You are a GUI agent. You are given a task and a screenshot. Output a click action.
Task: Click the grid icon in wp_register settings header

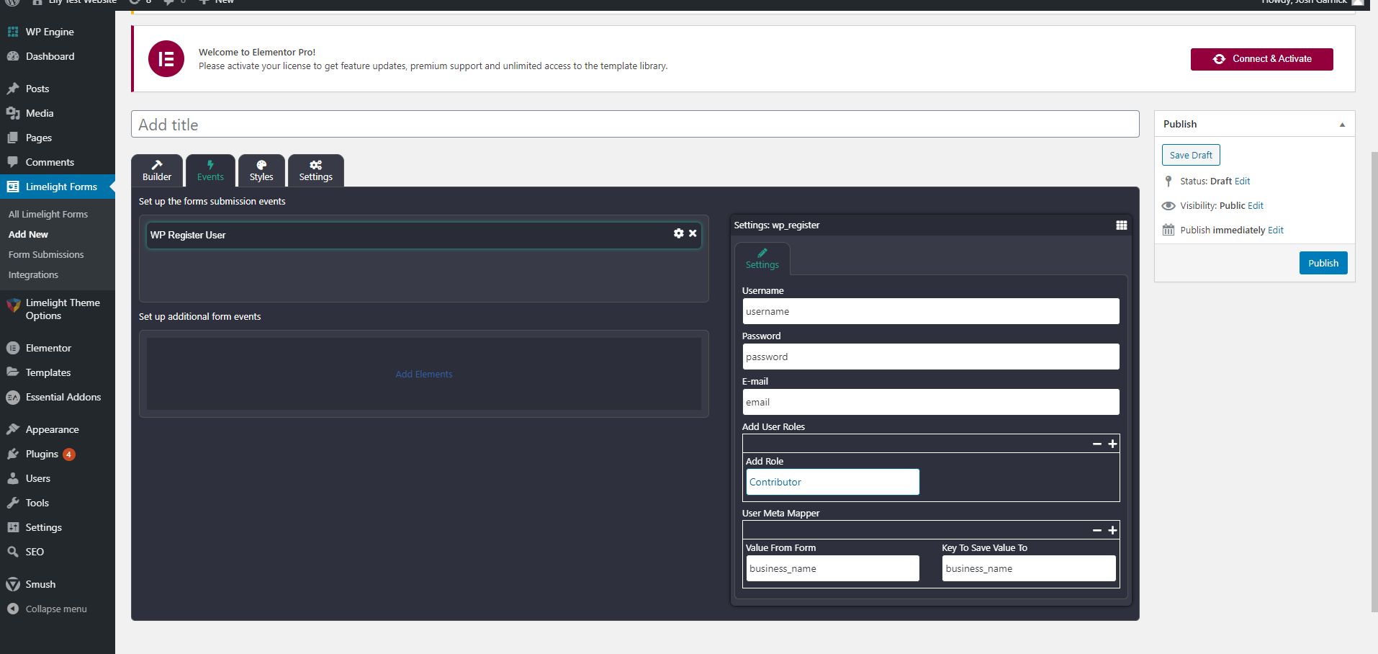[1121, 225]
